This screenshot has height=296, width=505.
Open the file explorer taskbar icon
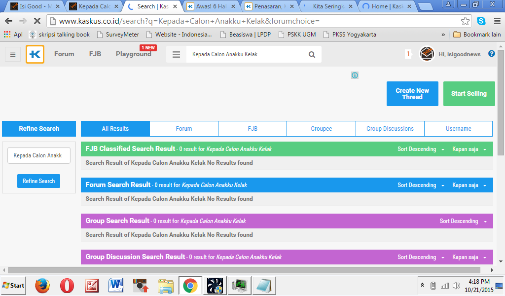pos(166,286)
